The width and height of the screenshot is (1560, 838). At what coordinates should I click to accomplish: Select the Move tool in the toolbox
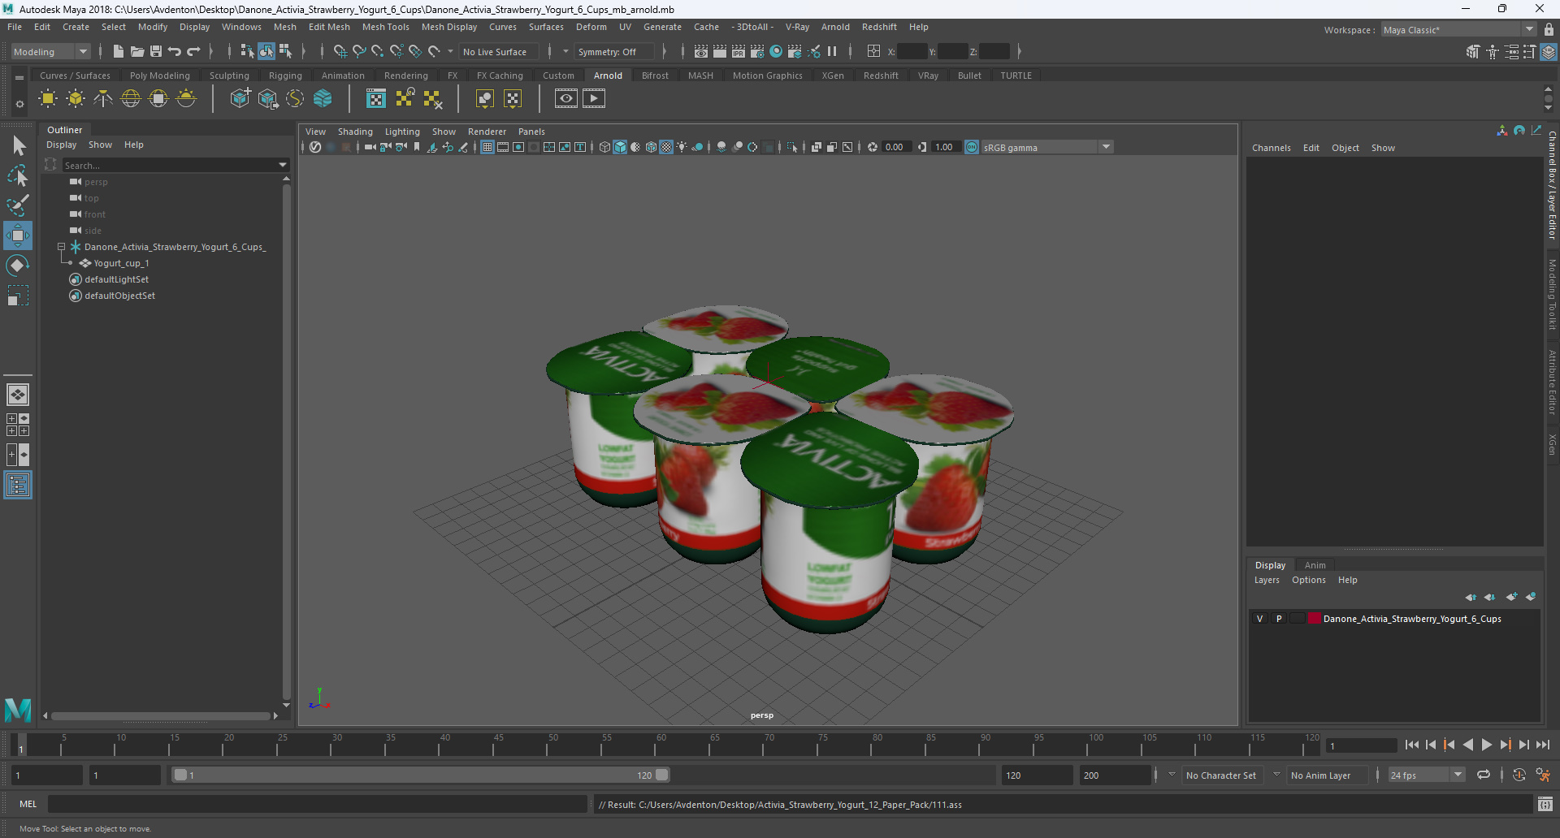pos(18,236)
